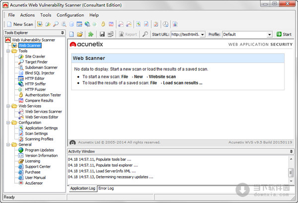
Task: Select User Manual in the tree
Action: (x=35, y=178)
